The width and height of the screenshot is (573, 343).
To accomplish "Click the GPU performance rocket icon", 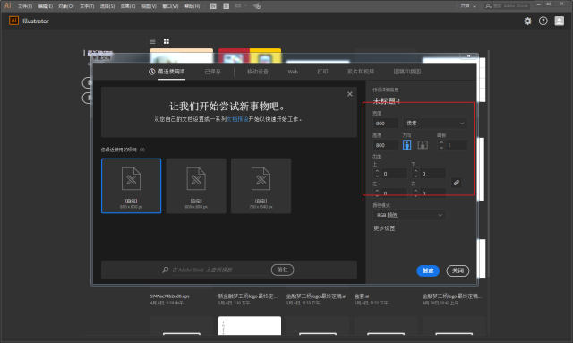I will (x=257, y=6).
